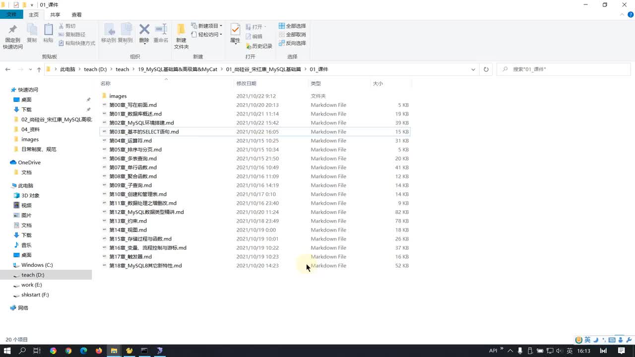
Task: Switch to the Share (共享) tab
Action: 55,15
